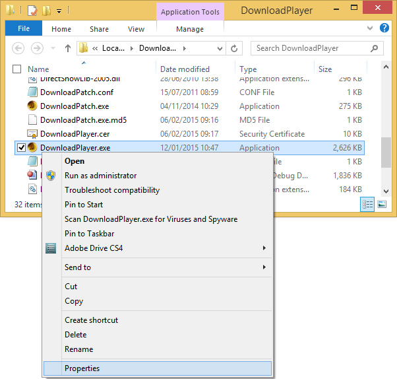Click the 2,626 KB size value
This screenshot has height=379, width=397.
point(347,148)
